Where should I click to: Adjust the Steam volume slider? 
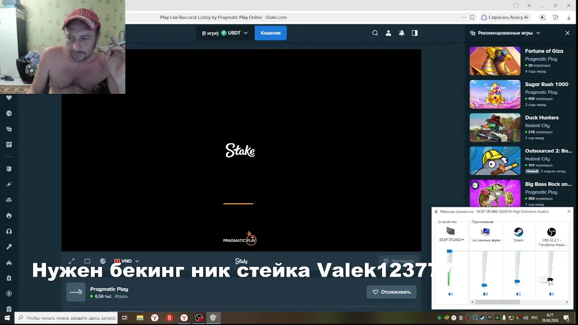[x=517, y=281]
